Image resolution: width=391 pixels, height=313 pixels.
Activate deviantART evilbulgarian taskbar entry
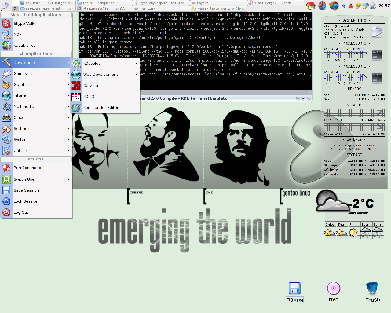point(47,3)
